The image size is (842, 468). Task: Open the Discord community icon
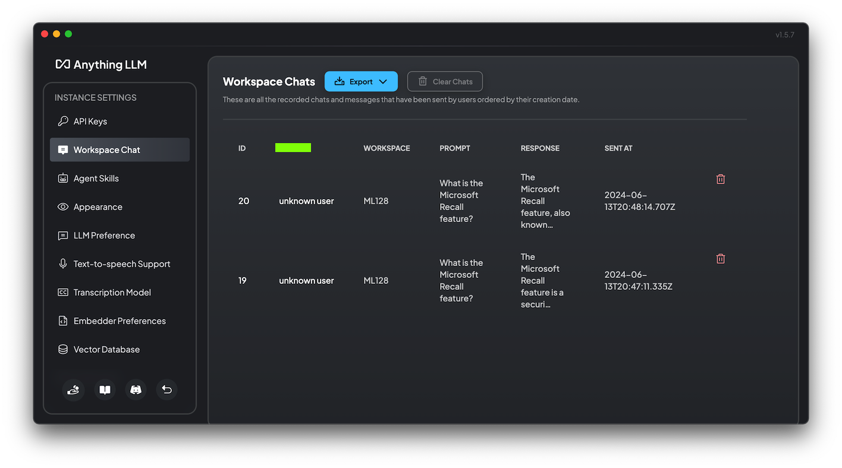click(136, 390)
